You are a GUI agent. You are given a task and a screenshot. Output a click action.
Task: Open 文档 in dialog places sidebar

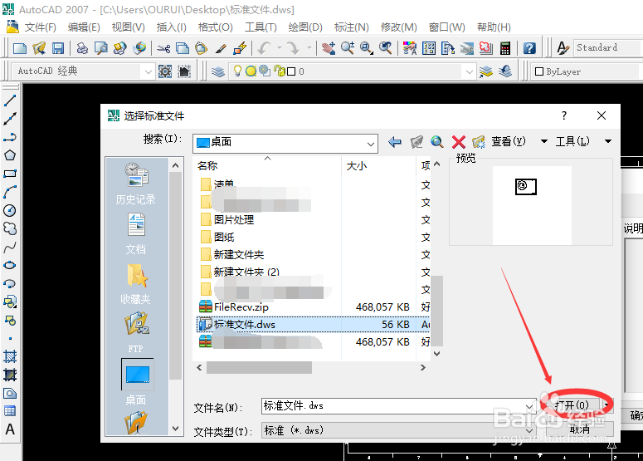pyautogui.click(x=136, y=233)
